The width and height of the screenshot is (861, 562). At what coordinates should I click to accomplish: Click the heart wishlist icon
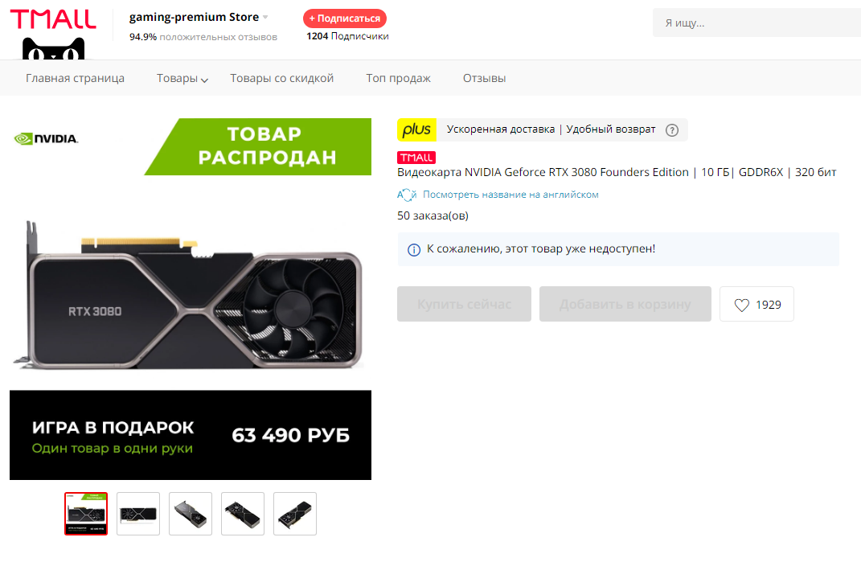click(741, 305)
